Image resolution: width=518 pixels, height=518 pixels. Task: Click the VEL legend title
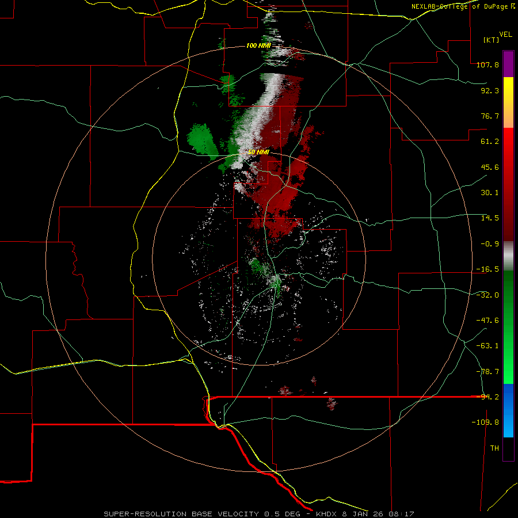pos(505,35)
